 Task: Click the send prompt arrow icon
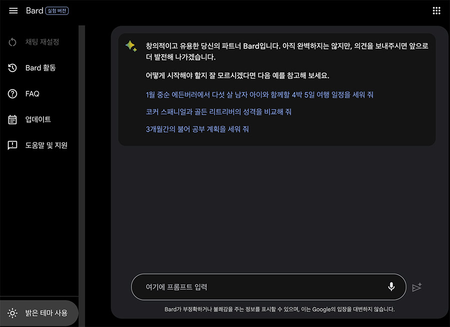(416, 287)
